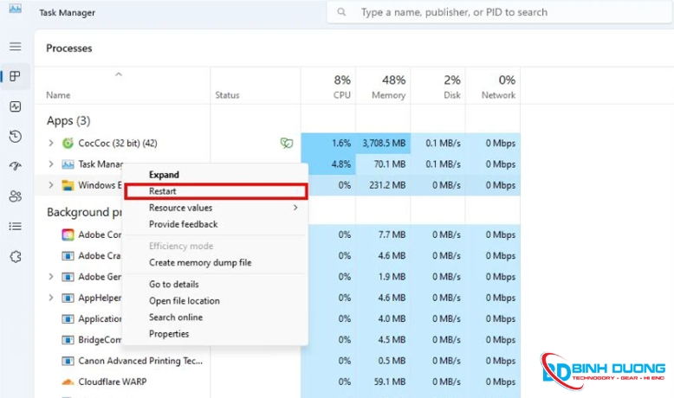
Task: Click the Task Manager logo icon in title bar
Action: click(x=16, y=8)
